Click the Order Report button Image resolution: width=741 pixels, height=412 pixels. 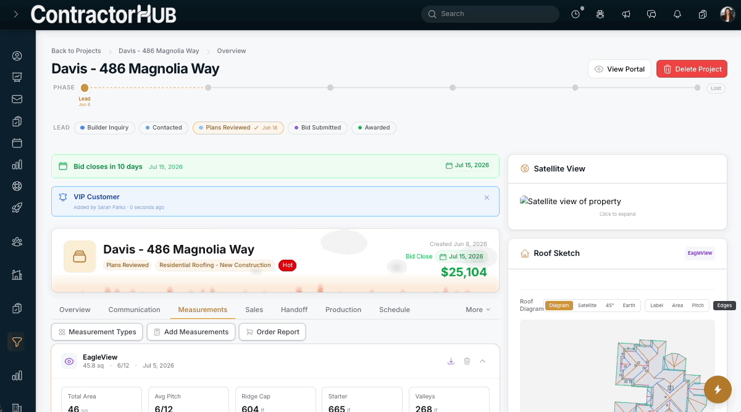coord(272,332)
